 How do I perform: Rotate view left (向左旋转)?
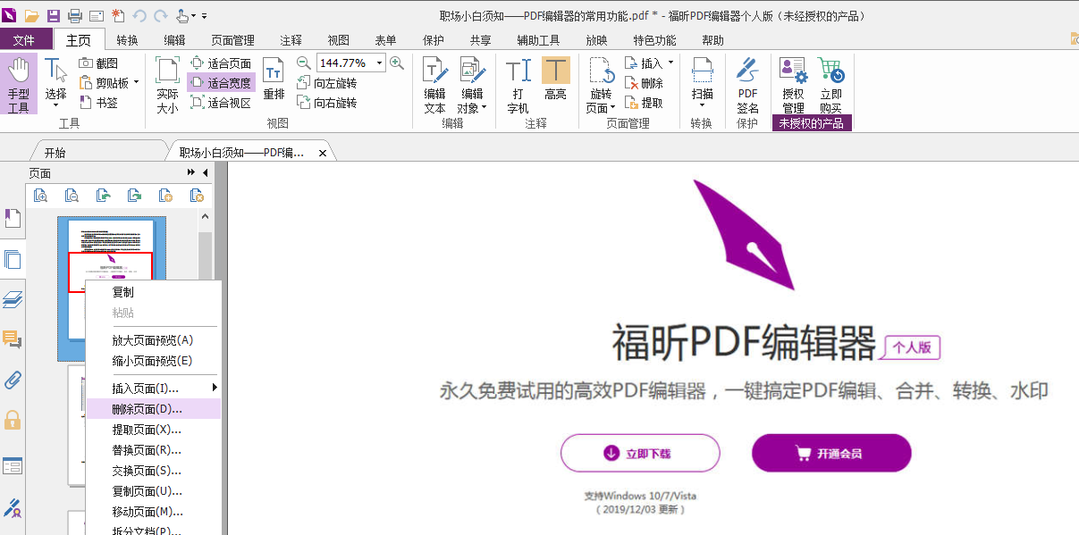(x=327, y=83)
